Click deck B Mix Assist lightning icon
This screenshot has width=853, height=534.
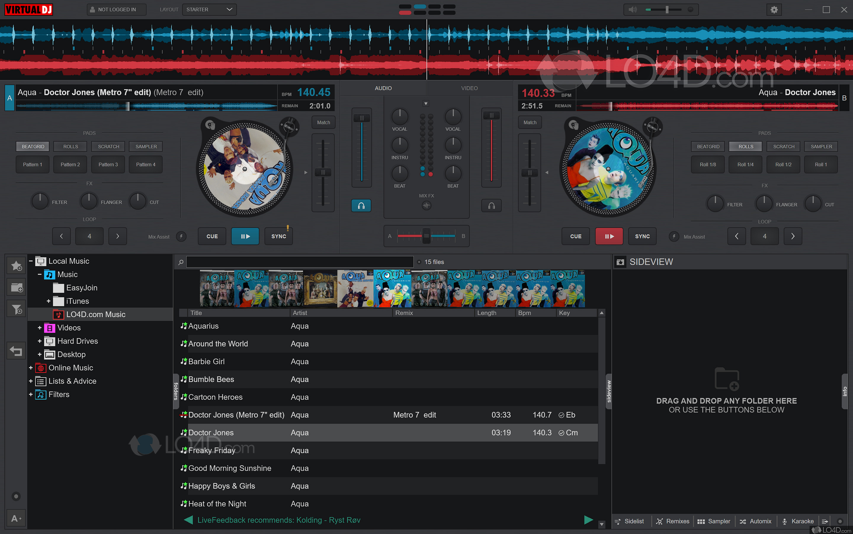click(674, 236)
